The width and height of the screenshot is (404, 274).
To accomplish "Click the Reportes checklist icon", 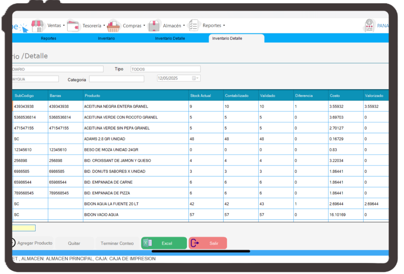I will 194,26.
